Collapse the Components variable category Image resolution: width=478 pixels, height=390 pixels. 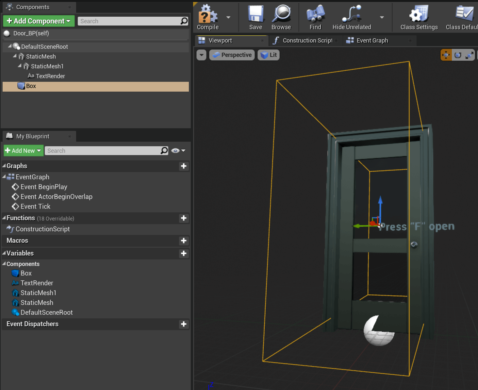coord(4,264)
